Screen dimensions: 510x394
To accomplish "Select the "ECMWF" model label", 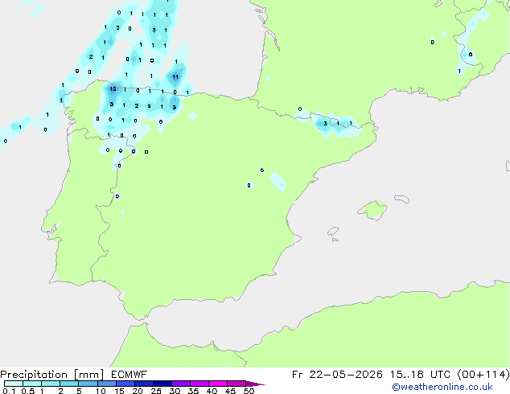I will click(130, 375).
